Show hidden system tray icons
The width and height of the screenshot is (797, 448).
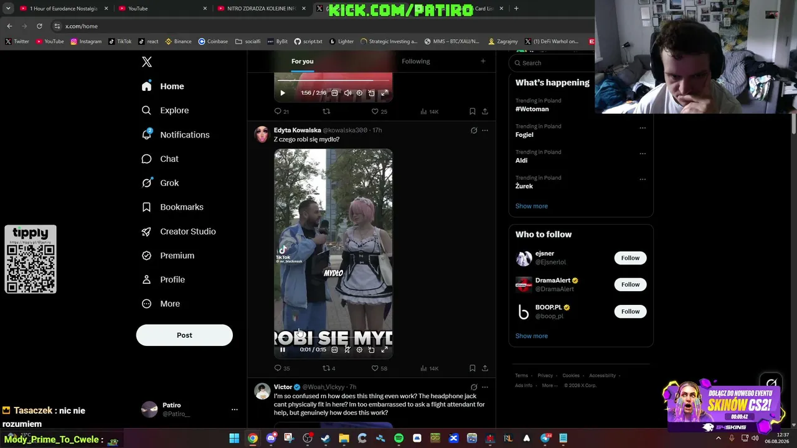click(719, 438)
